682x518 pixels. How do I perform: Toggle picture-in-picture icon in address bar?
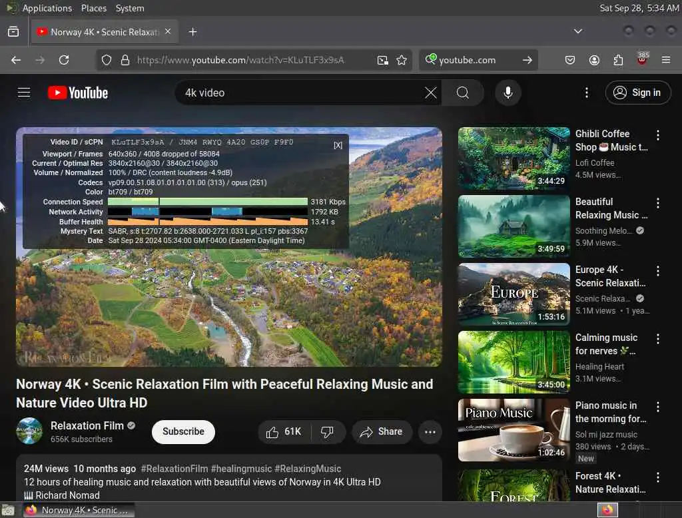383,60
